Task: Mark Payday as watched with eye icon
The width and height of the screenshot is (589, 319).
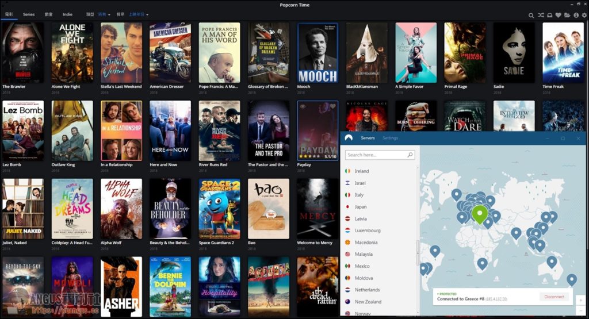Action: [x=303, y=106]
